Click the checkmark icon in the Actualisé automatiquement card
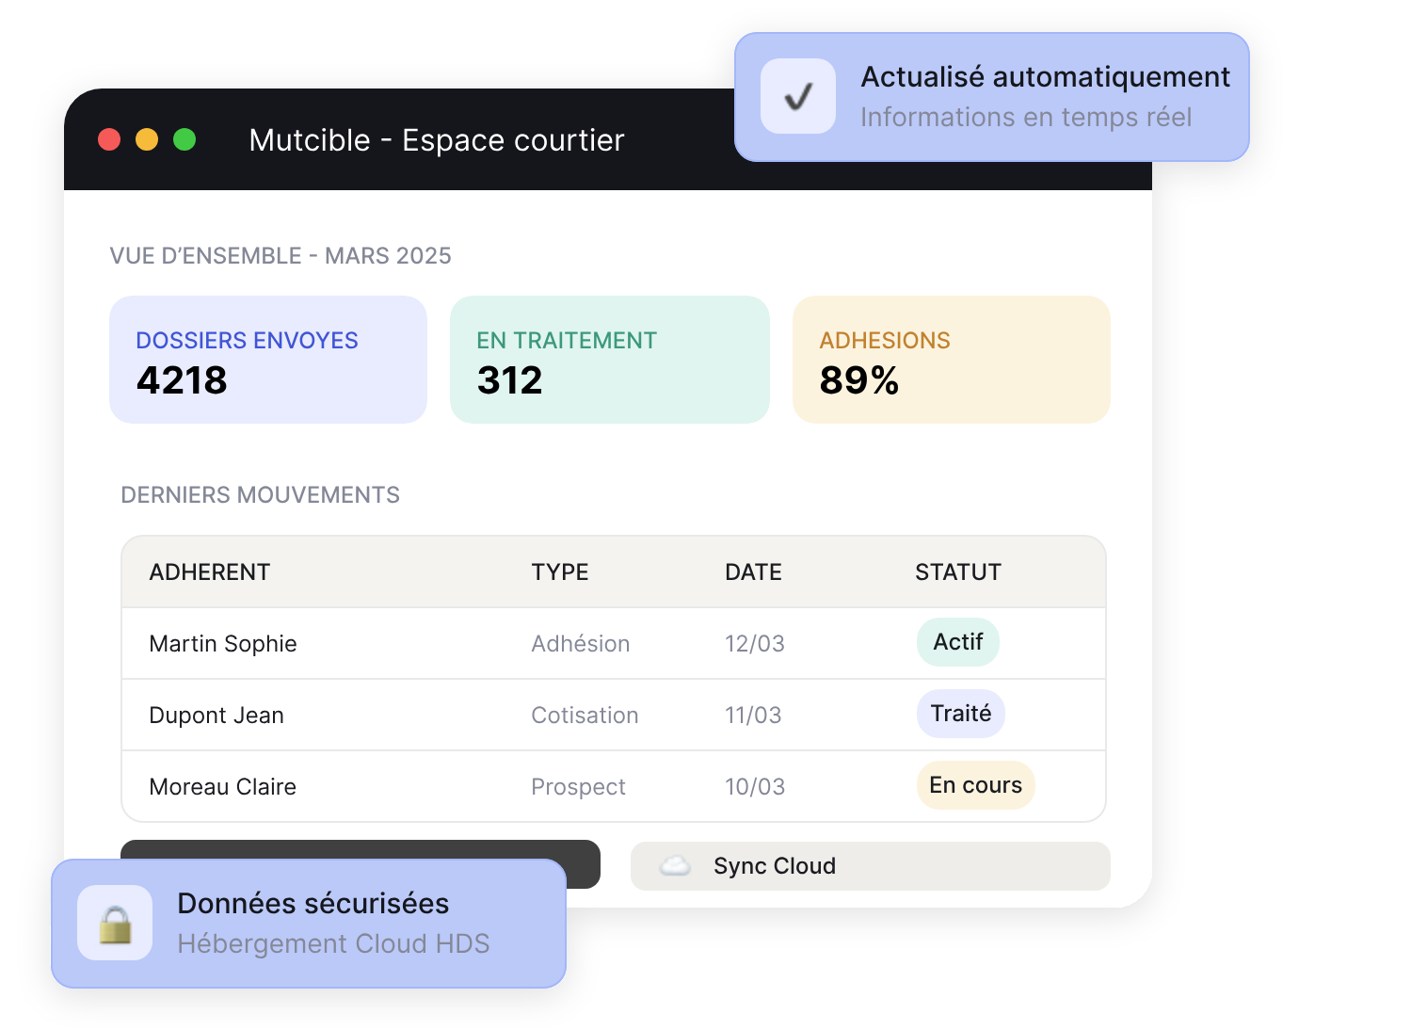This screenshot has height=1030, width=1427. (x=798, y=96)
